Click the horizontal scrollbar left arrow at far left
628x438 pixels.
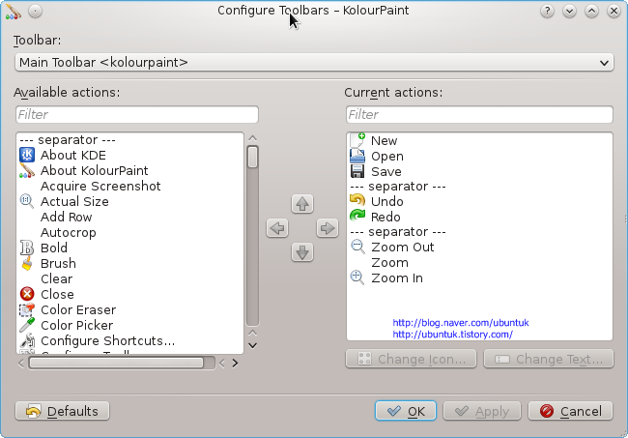tap(21, 363)
